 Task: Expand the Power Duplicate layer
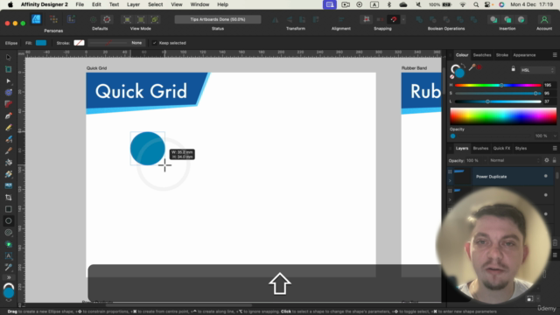tap(450, 181)
